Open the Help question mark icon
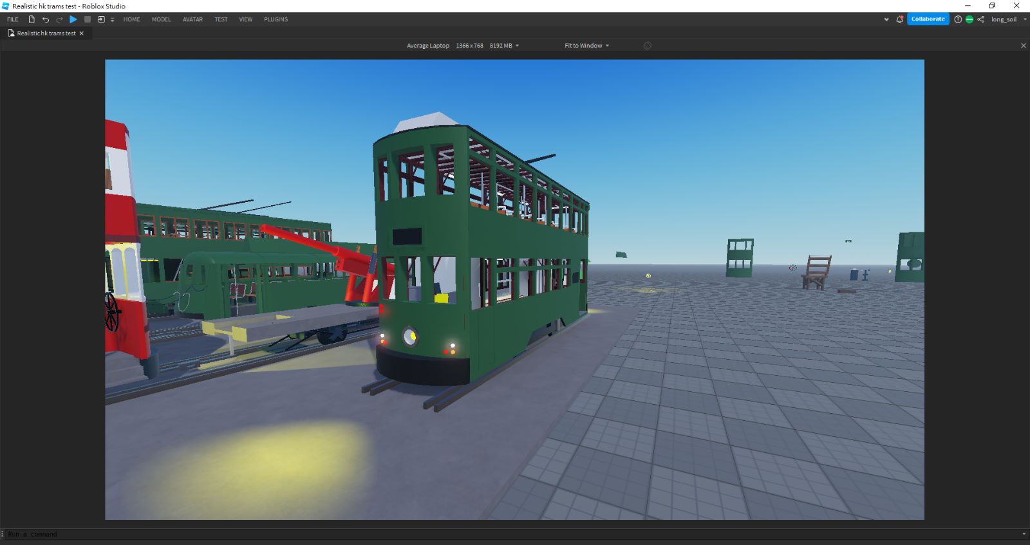 [958, 19]
